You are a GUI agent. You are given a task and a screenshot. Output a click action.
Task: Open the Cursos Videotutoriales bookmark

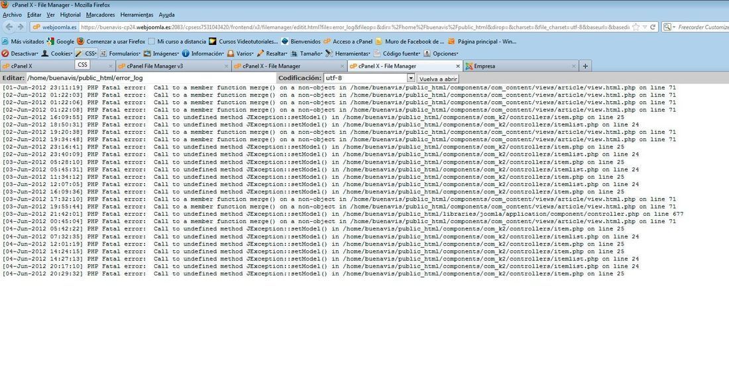click(244, 41)
